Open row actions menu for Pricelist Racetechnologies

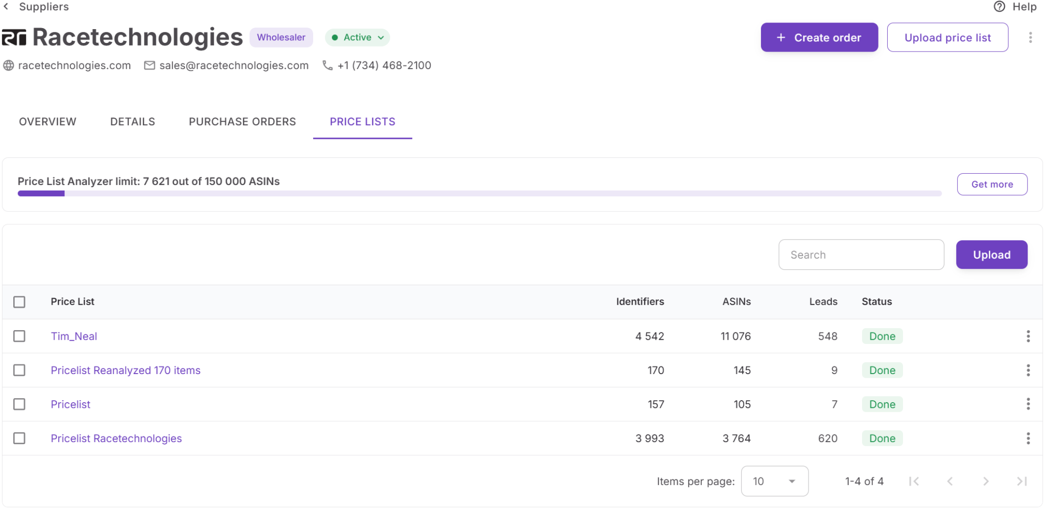[1028, 438]
